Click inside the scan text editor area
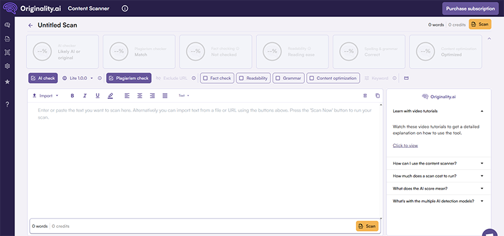The width and height of the screenshot is (504, 236). (x=205, y=160)
